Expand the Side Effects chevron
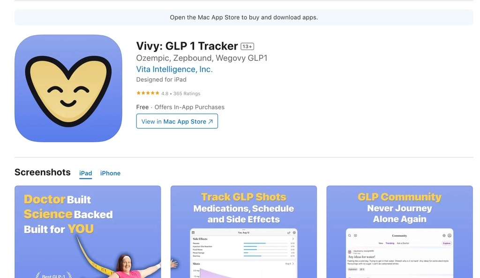The width and height of the screenshot is (480, 278). (293, 239)
